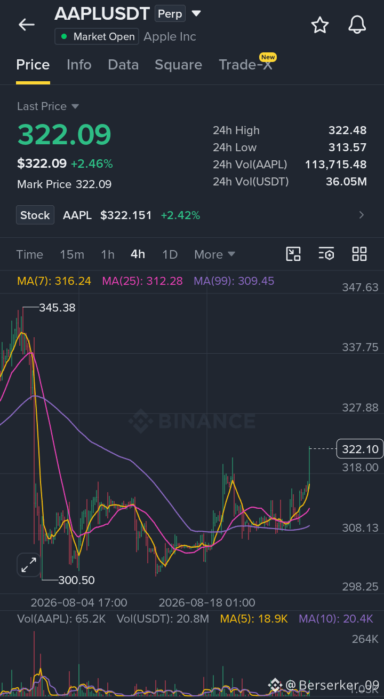Select the 1D chart interval
384x699 pixels.
point(170,254)
